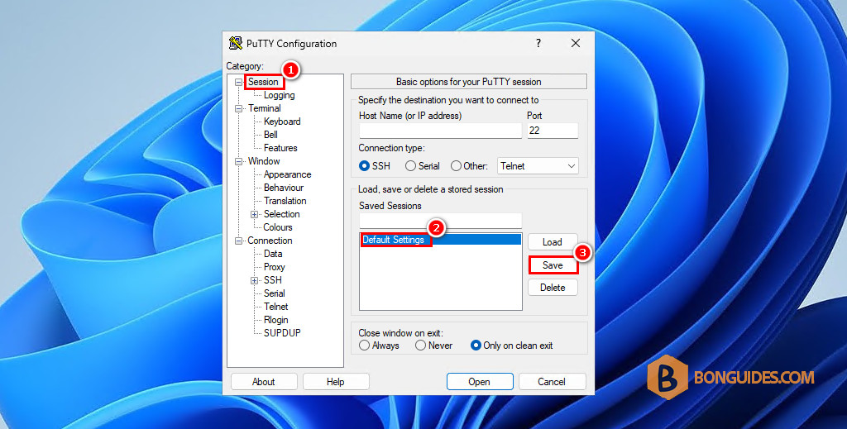This screenshot has height=429, width=847.
Task: Choose Only on clean exit option
Action: 476,346
